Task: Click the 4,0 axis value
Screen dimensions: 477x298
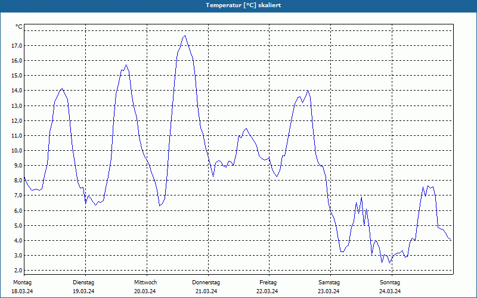Action: coord(18,241)
